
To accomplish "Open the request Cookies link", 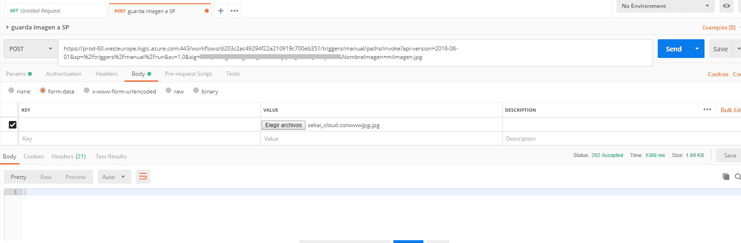I will click(x=718, y=74).
